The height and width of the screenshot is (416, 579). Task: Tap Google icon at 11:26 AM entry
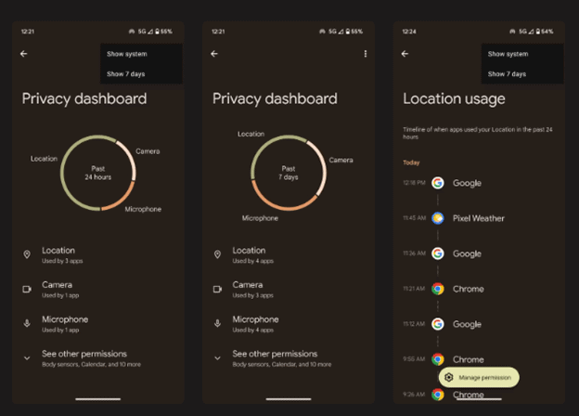point(438,253)
